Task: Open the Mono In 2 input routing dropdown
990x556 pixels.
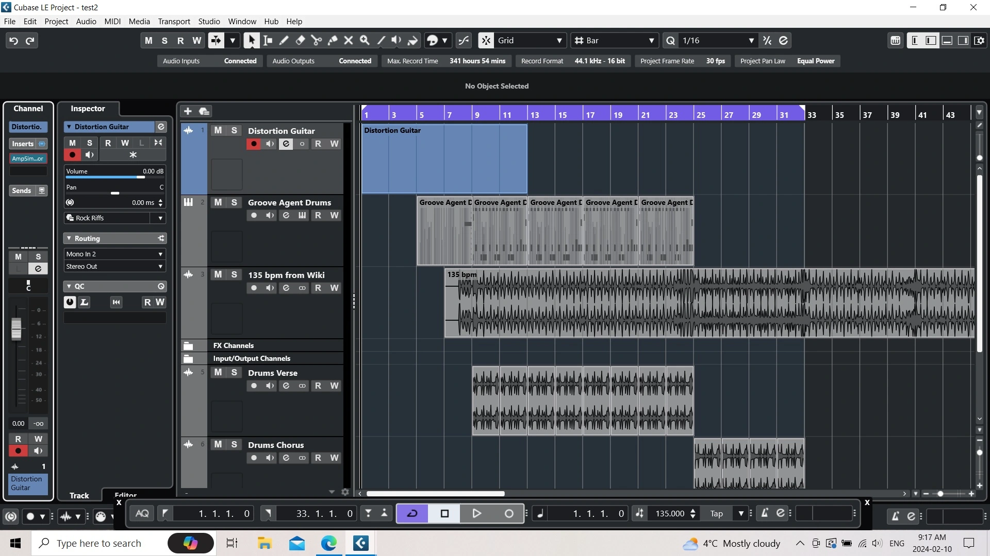Action: point(114,254)
